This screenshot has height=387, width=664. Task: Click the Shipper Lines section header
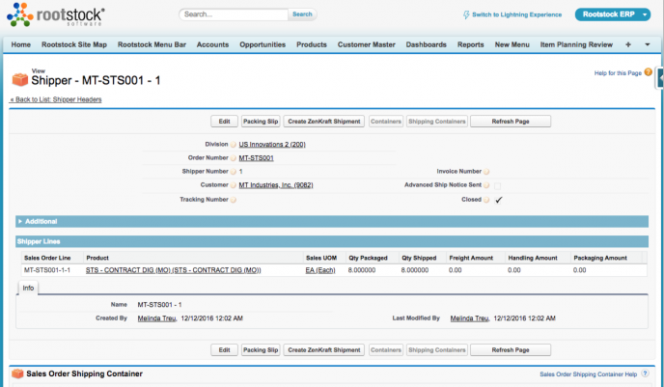click(332, 241)
